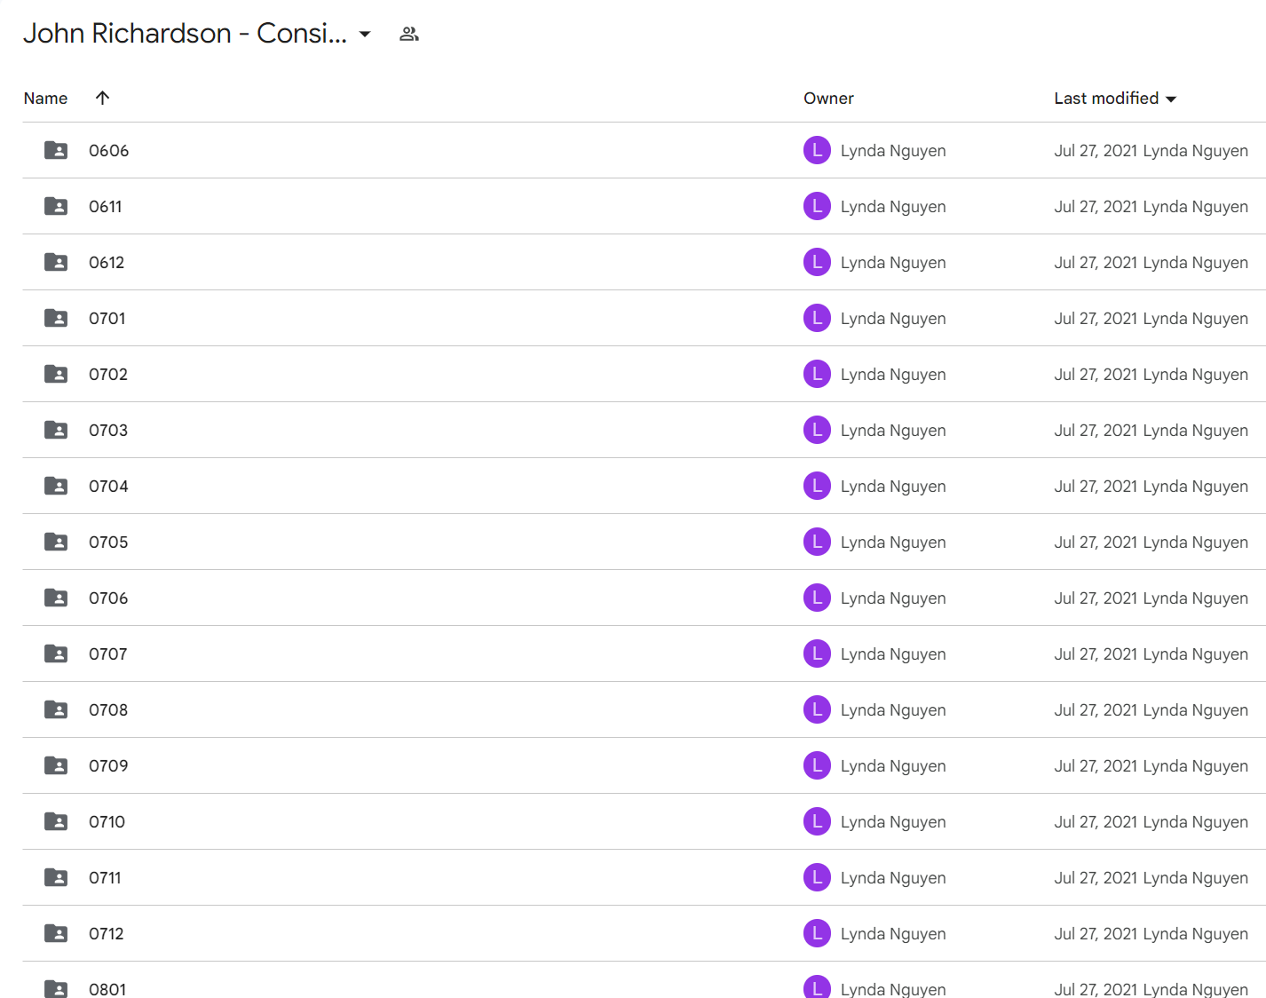The width and height of the screenshot is (1266, 998).
Task: Select the folder name 0611
Action: tap(105, 207)
